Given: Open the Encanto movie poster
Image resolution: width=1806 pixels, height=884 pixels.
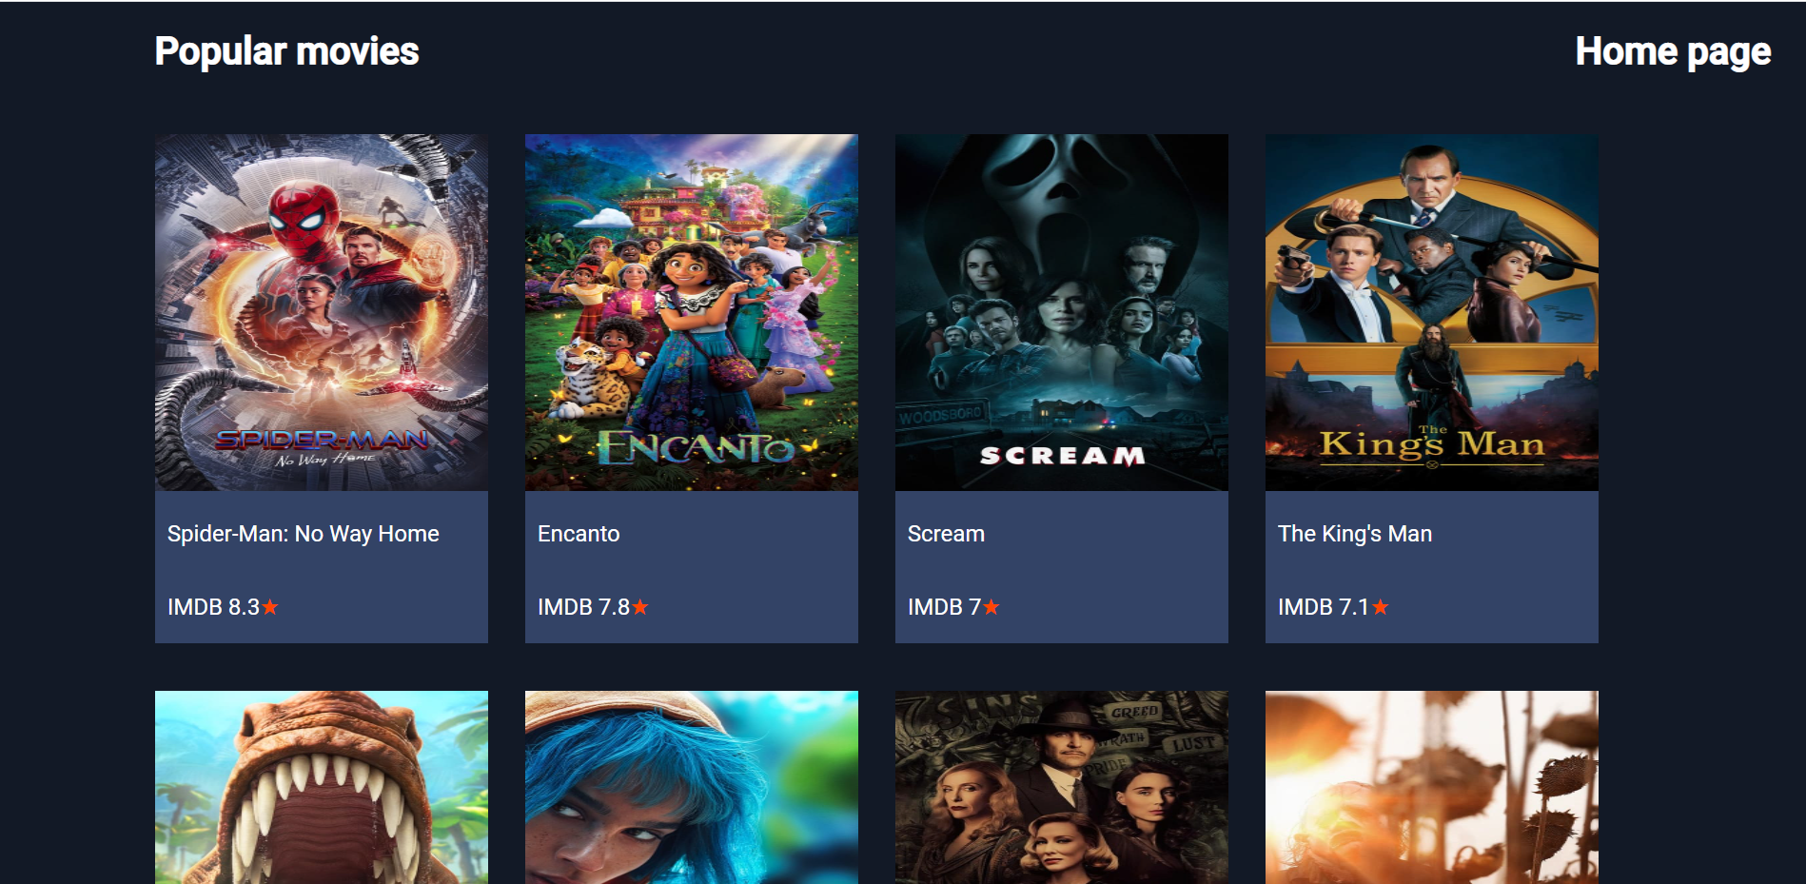Looking at the screenshot, I should click(x=692, y=312).
